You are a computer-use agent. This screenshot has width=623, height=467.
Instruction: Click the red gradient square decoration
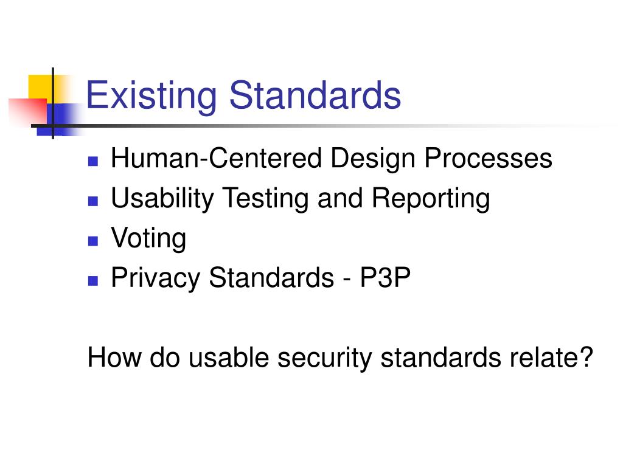point(28,112)
